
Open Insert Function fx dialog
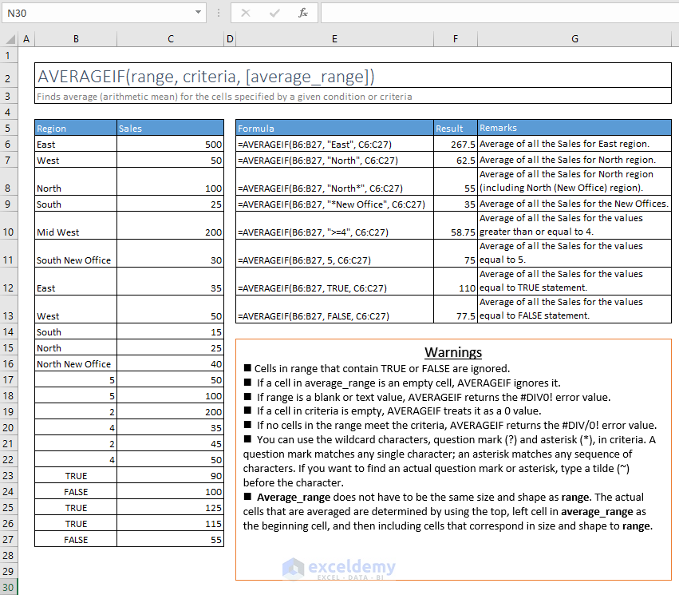click(302, 13)
